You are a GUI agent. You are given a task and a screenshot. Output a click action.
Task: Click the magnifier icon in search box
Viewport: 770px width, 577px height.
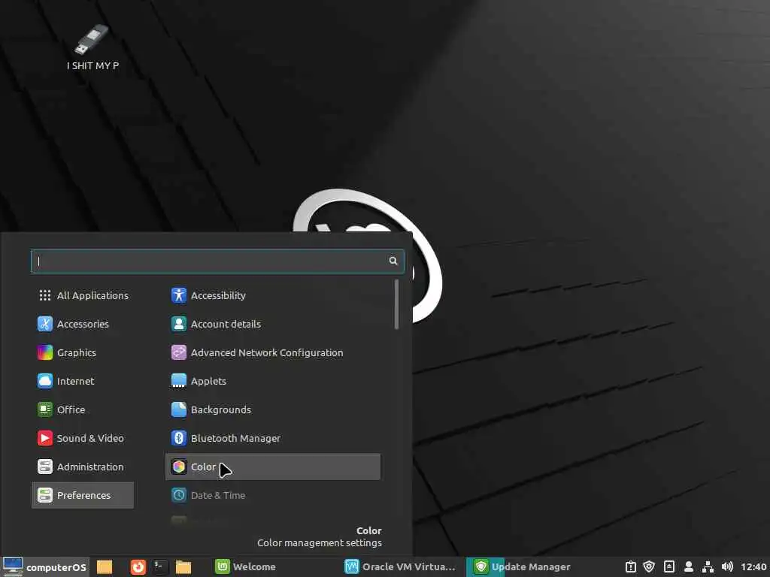[x=393, y=261]
